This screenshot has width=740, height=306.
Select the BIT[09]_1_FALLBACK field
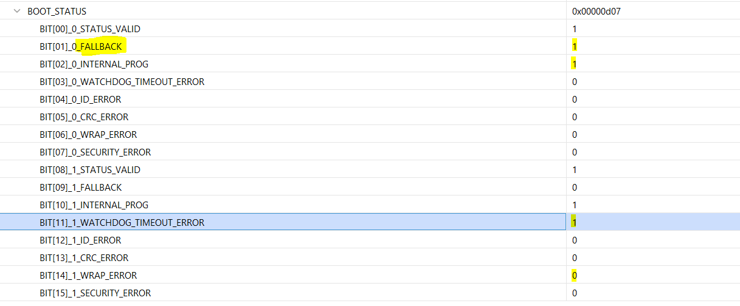point(81,187)
